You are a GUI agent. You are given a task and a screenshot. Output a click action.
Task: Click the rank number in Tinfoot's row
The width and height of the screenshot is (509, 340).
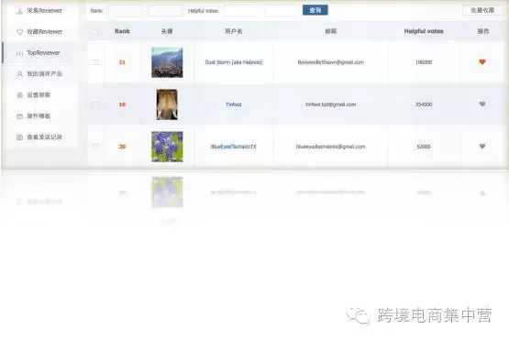tap(122, 104)
